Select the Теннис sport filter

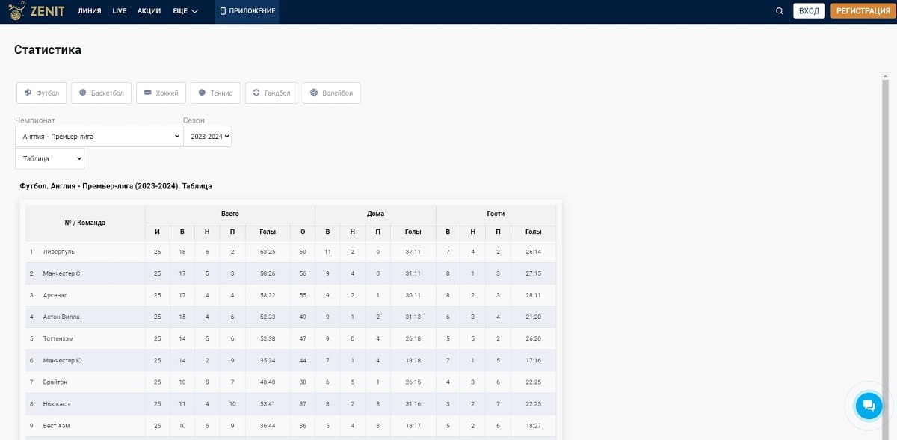point(215,93)
